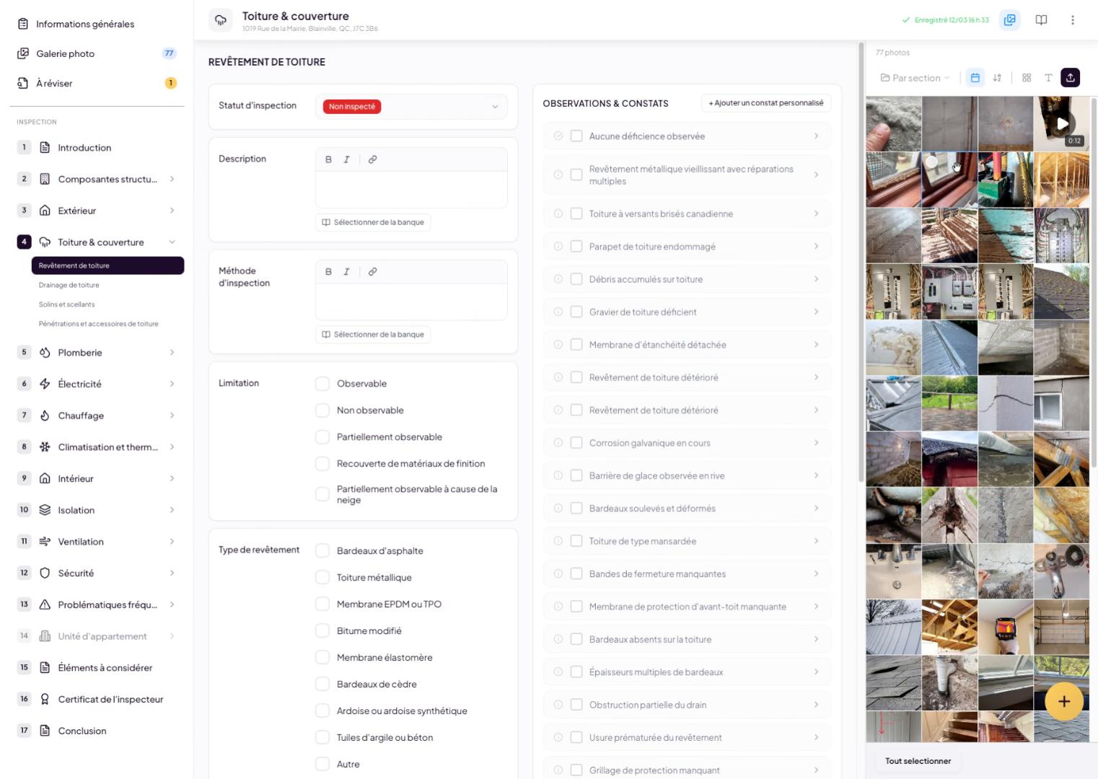Image resolution: width=1098 pixels, height=779 pixels.
Task: Click the photo gallery vertical scrollbar
Action: coord(1094,281)
